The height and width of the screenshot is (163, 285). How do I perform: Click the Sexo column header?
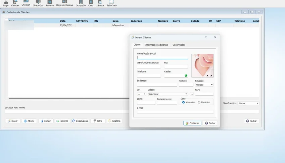(x=115, y=21)
